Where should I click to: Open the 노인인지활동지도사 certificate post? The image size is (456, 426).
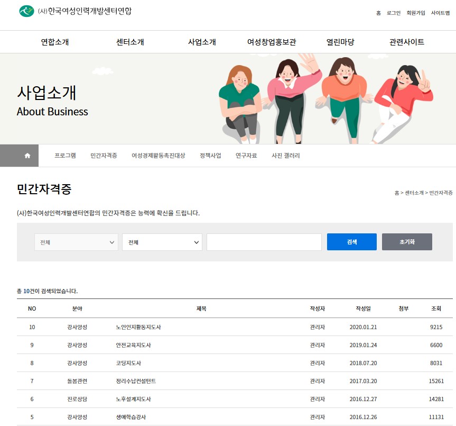click(x=138, y=327)
